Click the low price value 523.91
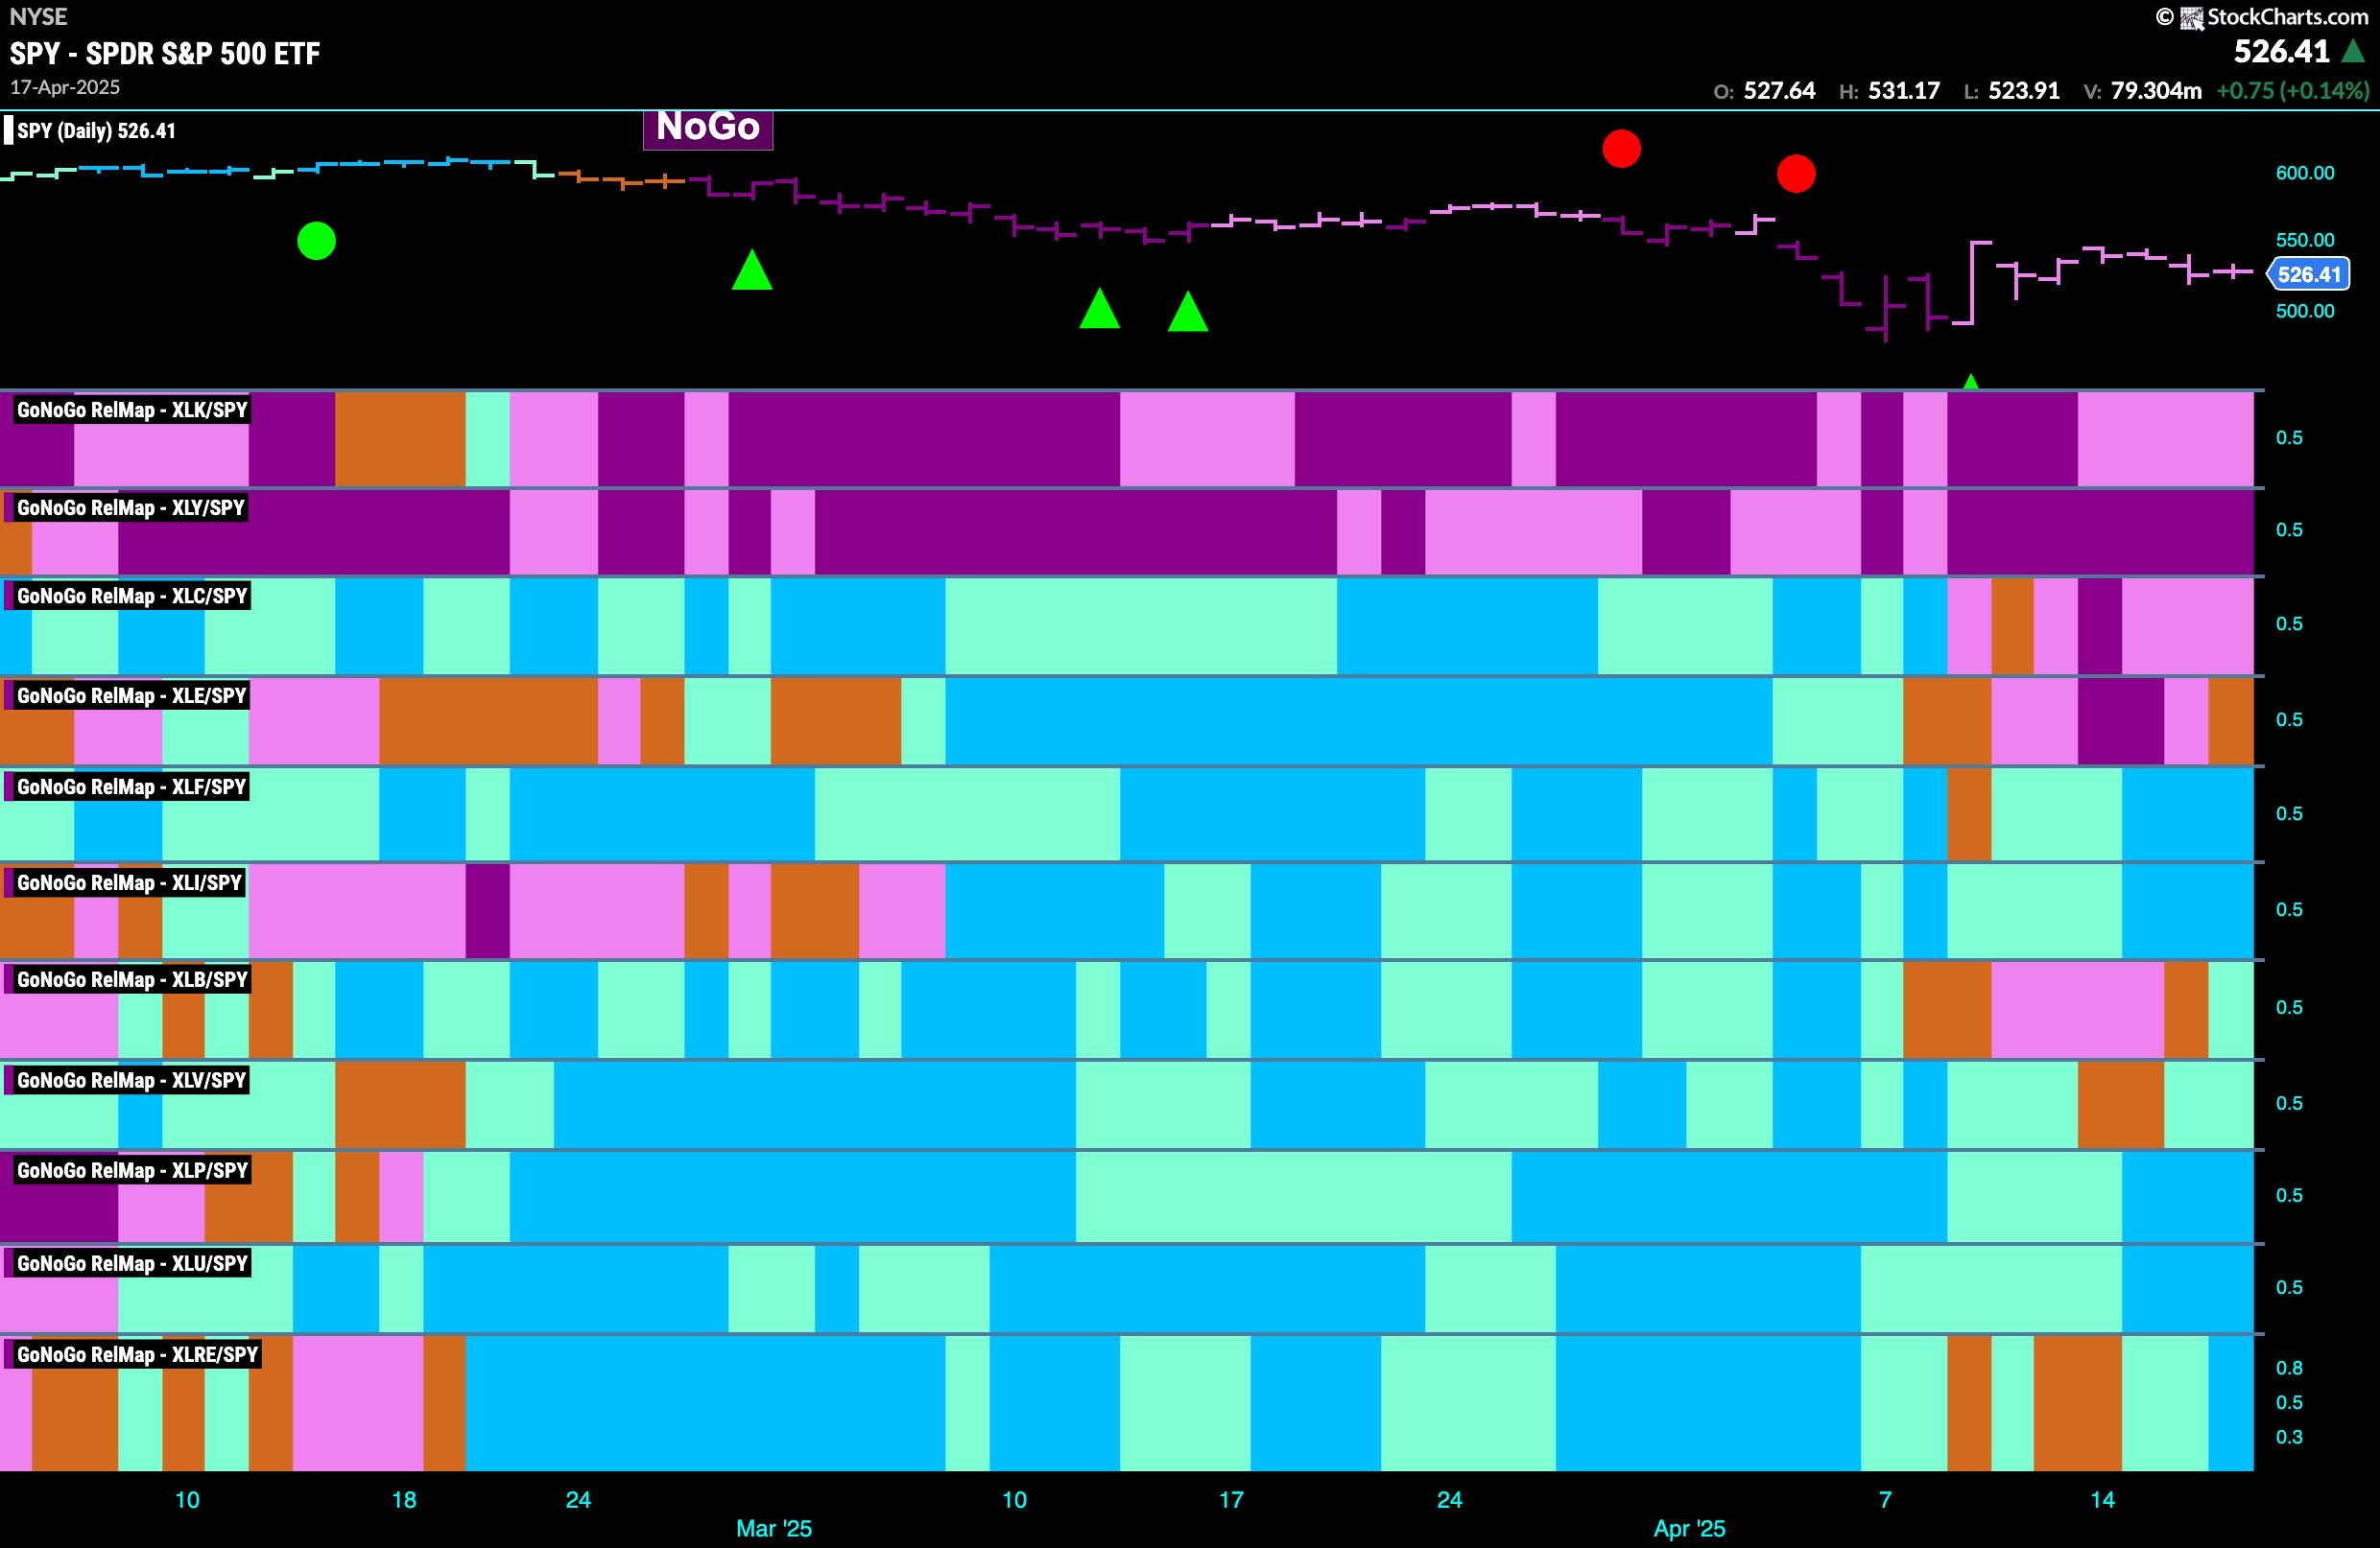Viewport: 2380px width, 1548px height. pos(2024,91)
